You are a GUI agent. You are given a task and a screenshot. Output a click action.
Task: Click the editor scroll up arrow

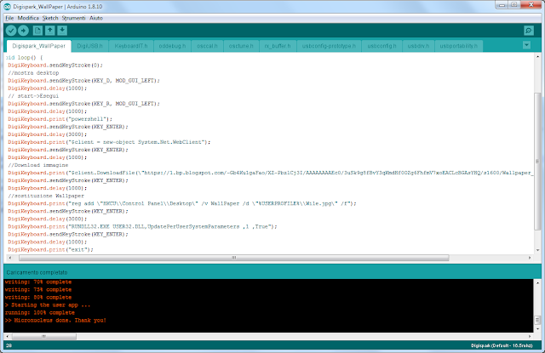(537, 57)
